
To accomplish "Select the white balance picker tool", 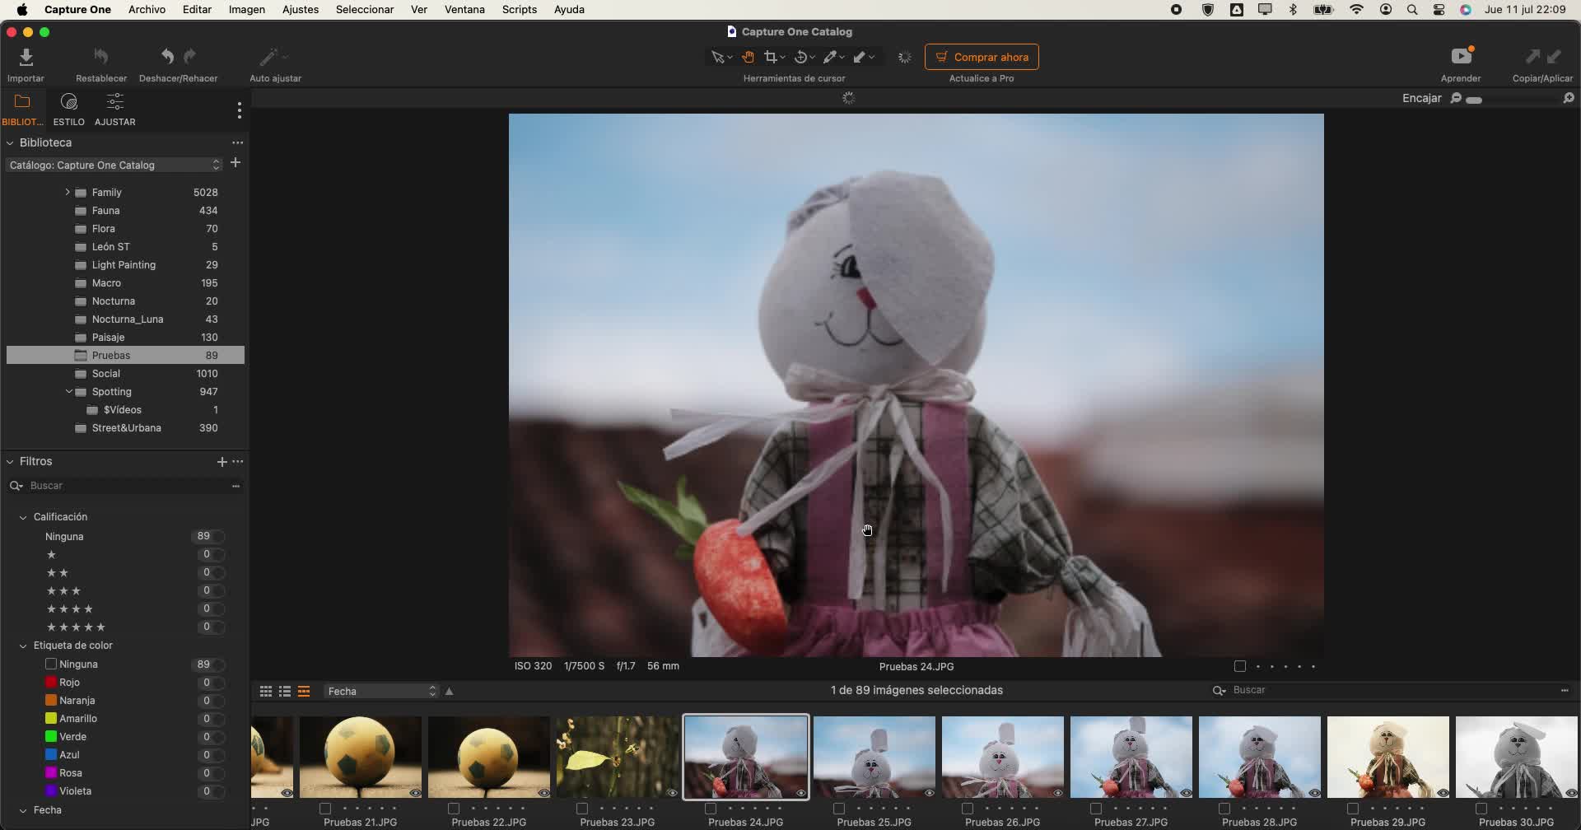I will (830, 57).
